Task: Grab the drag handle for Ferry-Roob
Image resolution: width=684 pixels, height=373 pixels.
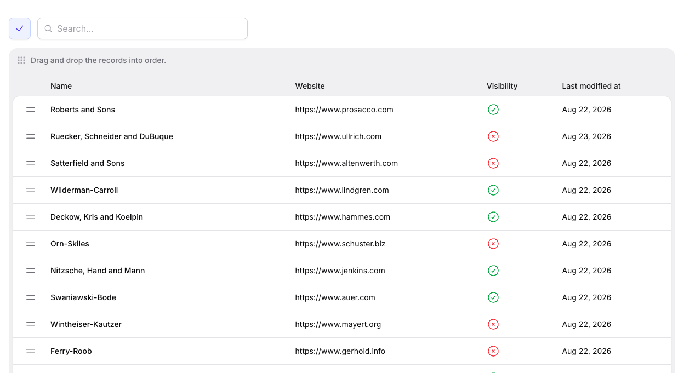Action: coord(31,351)
